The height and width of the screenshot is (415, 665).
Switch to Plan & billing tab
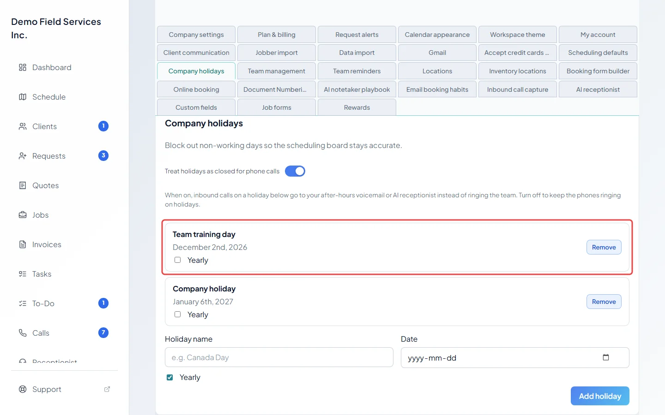277,35
